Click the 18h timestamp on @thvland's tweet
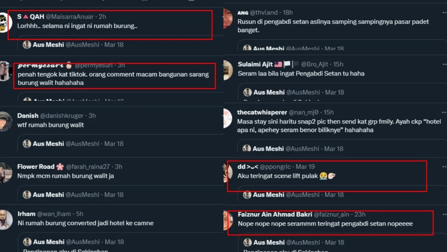The height and width of the screenshot is (252, 447). tap(288, 13)
